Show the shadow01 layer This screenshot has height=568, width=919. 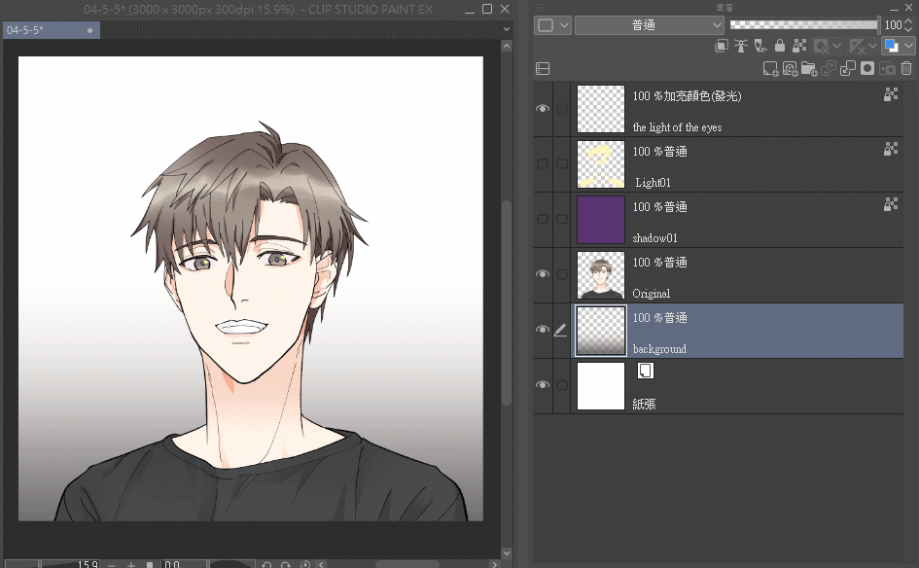(543, 220)
